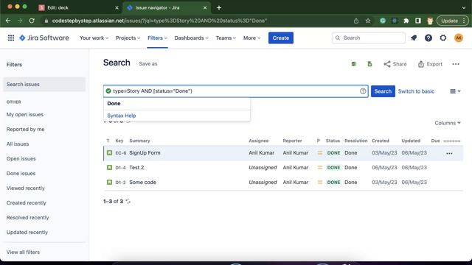
Task: Open results in Google Sheets icon
Action: [x=369, y=64]
